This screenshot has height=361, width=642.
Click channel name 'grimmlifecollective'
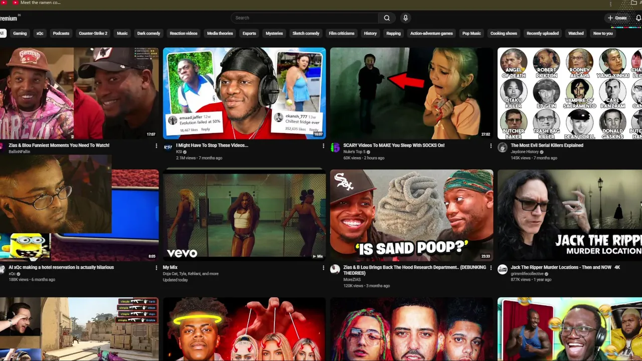pos(528,274)
